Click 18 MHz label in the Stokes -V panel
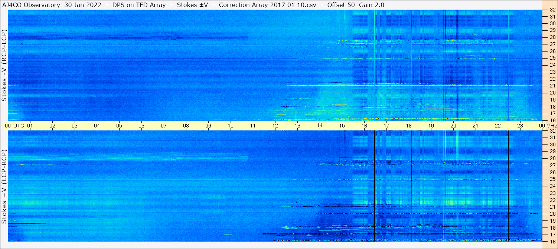The image size is (558, 249). pos(552,106)
